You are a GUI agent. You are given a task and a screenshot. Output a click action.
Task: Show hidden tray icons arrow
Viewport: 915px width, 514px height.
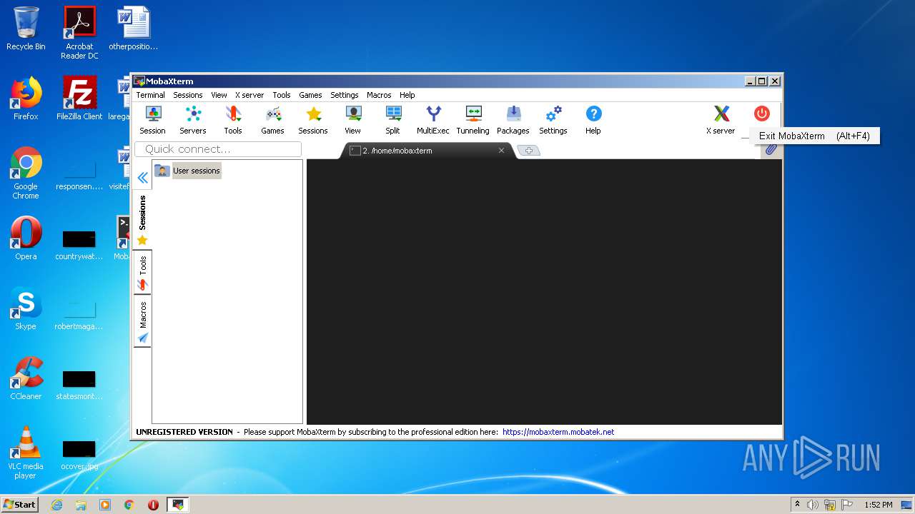tap(797, 505)
